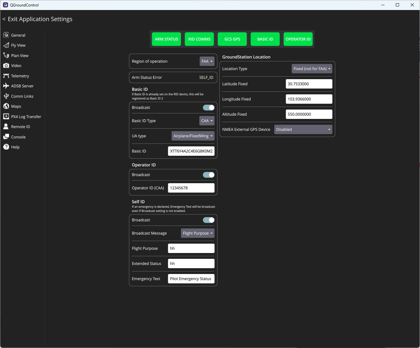The image size is (420, 348).
Task: Click the BASIC ID indicator button
Action: coord(265,39)
